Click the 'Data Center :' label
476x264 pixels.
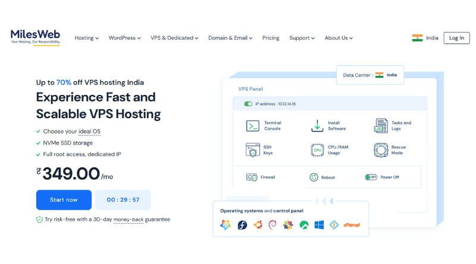click(358, 75)
